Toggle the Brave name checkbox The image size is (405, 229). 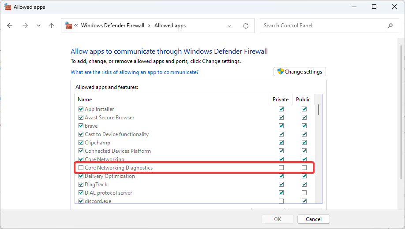coord(81,126)
